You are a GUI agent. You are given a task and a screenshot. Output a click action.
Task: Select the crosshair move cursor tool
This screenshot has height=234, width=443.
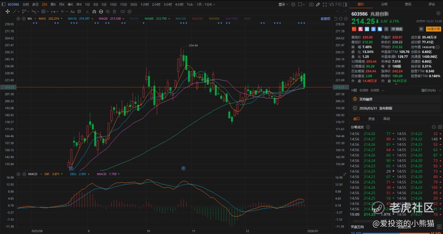point(7,11)
